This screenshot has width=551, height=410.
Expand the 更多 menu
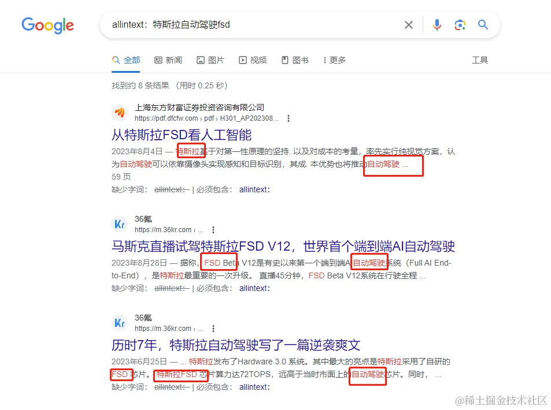pos(335,60)
